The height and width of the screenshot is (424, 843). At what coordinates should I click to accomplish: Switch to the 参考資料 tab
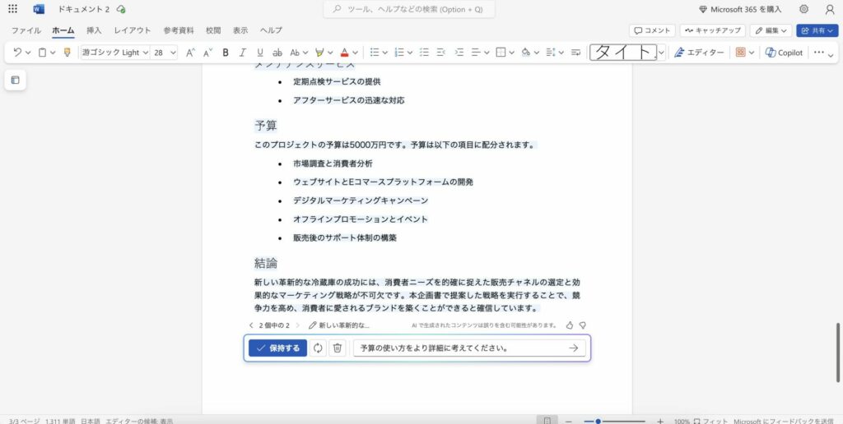[179, 30]
